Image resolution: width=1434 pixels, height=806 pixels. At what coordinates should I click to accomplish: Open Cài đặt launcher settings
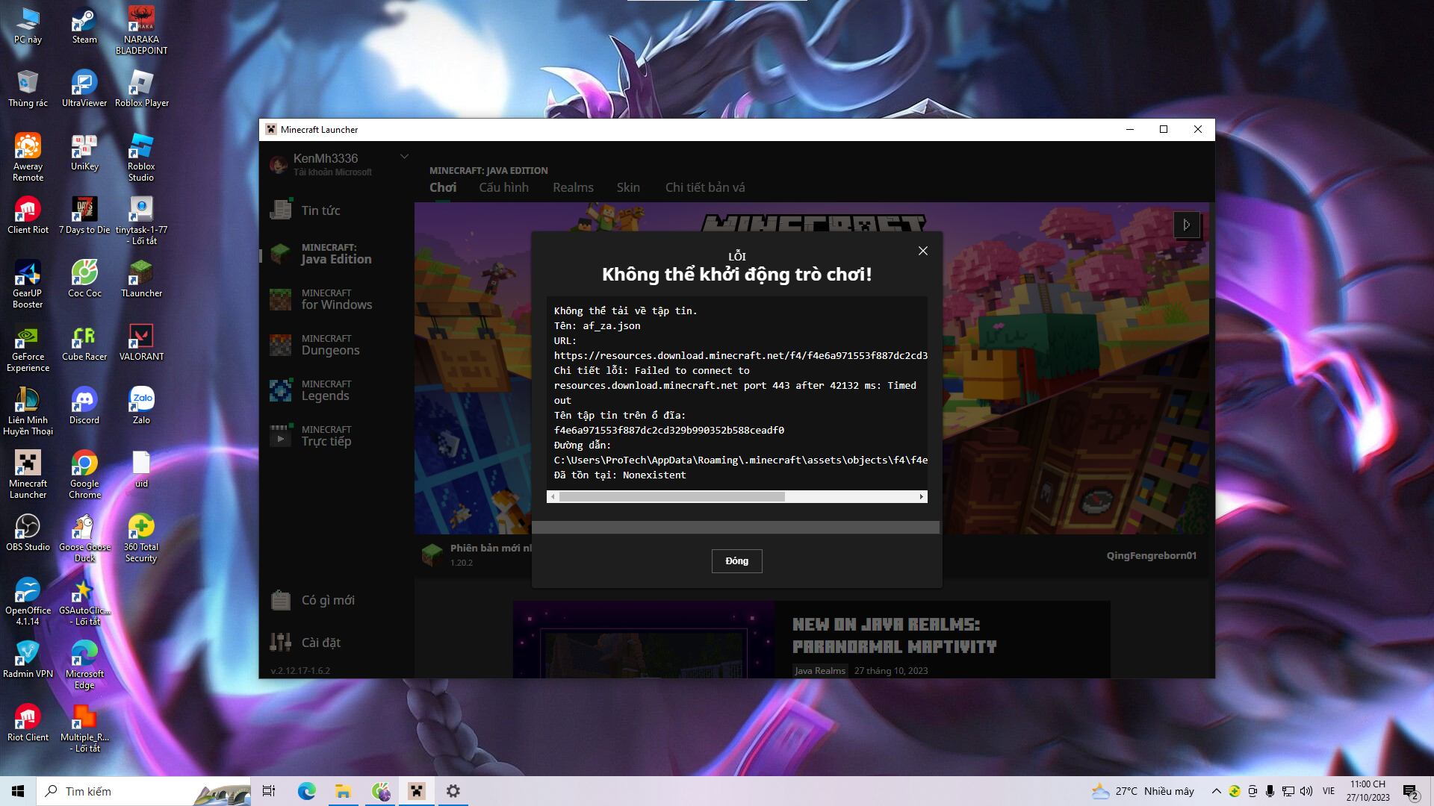tap(320, 643)
